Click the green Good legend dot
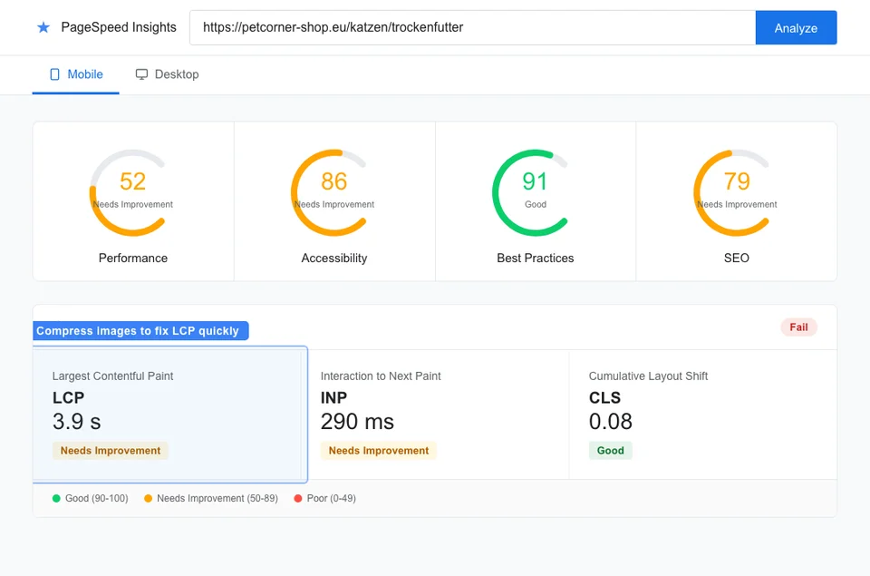The height and width of the screenshot is (576, 870). click(x=55, y=498)
